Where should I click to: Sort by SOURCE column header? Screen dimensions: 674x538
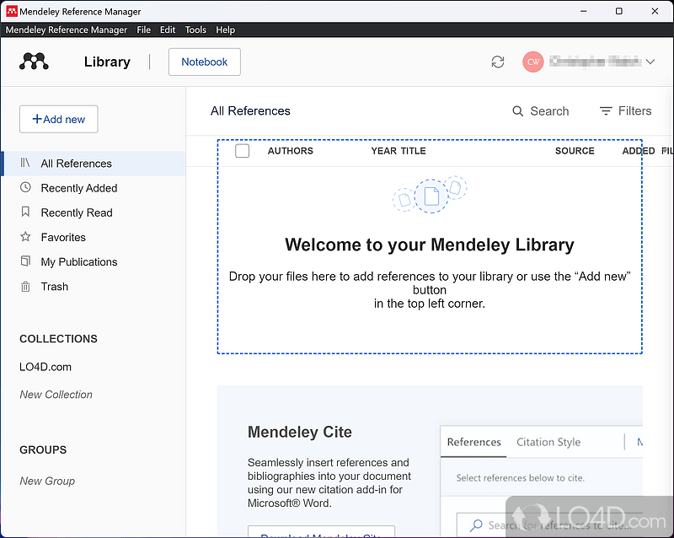pos(575,151)
